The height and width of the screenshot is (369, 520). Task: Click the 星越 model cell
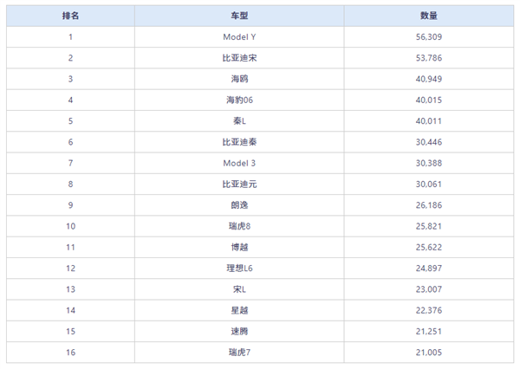pyautogui.click(x=238, y=310)
